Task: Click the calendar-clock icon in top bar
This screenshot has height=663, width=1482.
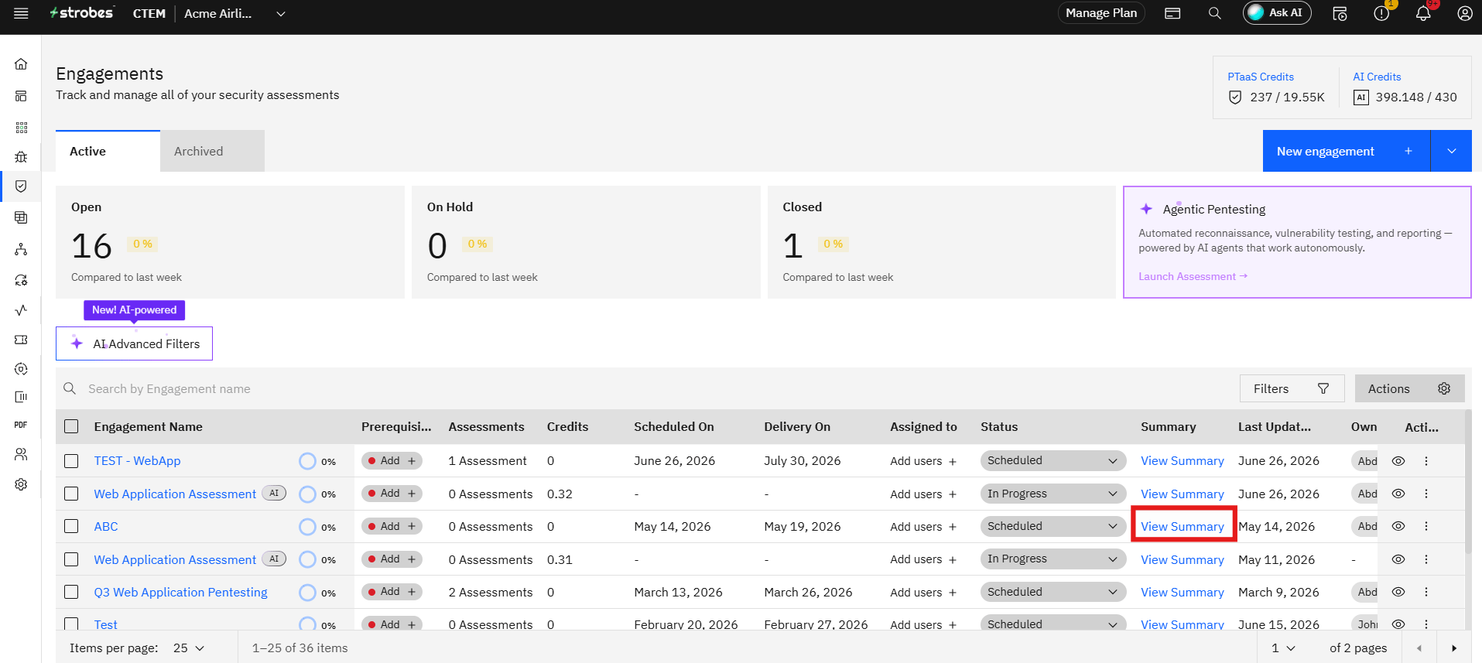Action: (x=1340, y=13)
